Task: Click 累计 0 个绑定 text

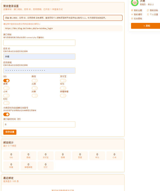Action: point(10,146)
